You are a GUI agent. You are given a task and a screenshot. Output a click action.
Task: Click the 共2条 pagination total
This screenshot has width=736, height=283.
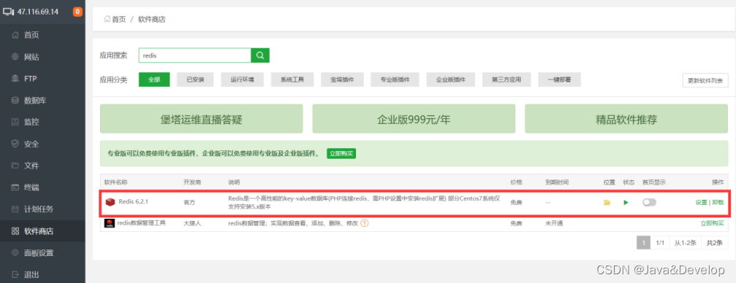(x=714, y=243)
